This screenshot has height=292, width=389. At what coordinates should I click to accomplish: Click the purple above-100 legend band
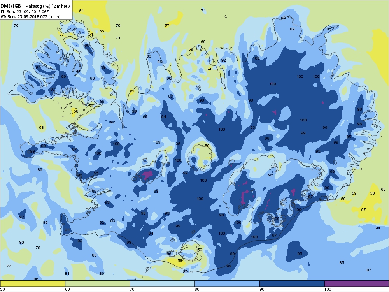point(357,283)
